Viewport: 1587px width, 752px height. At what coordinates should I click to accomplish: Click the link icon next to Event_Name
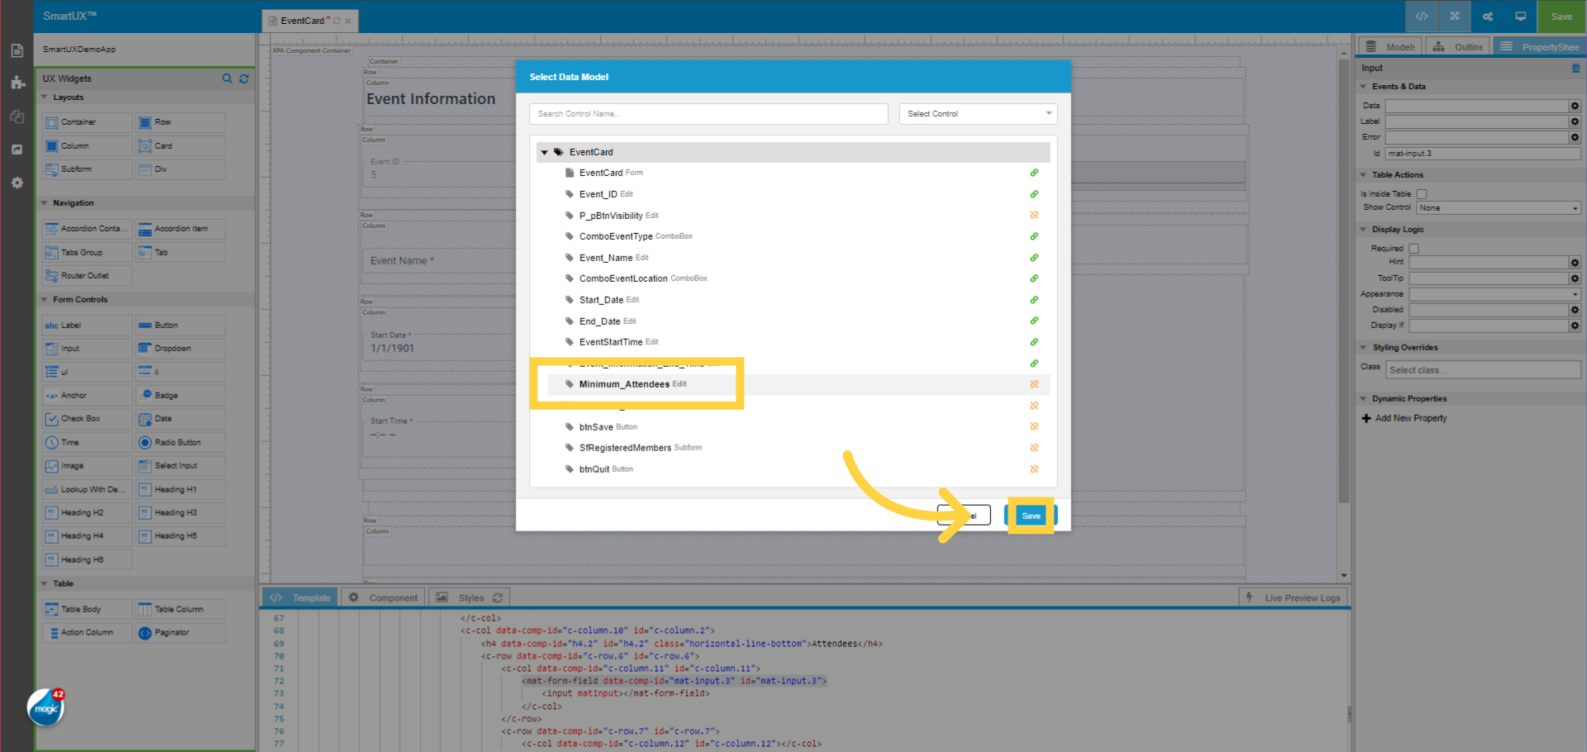click(1034, 257)
